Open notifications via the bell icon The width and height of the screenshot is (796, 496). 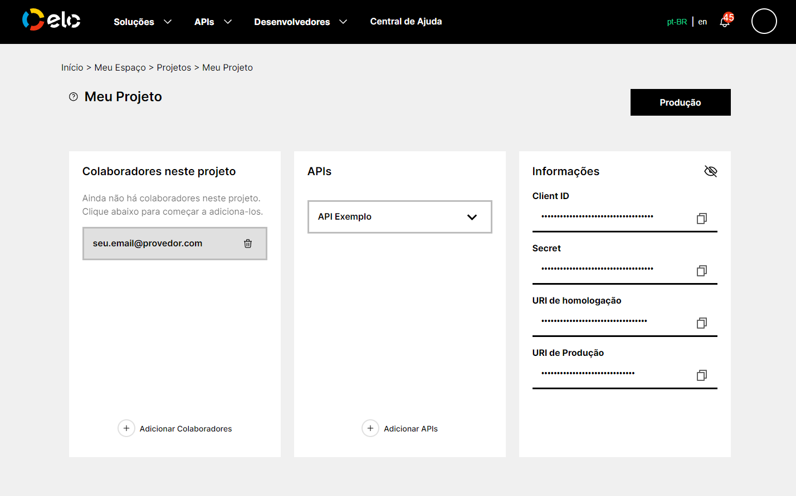point(725,22)
